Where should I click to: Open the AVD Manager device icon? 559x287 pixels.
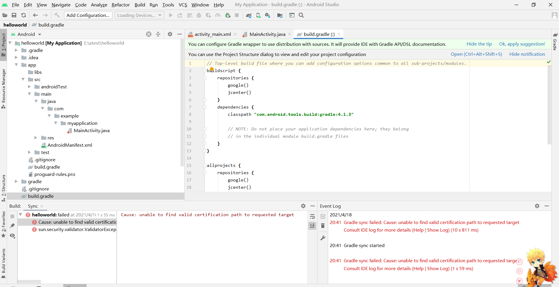[258, 15]
